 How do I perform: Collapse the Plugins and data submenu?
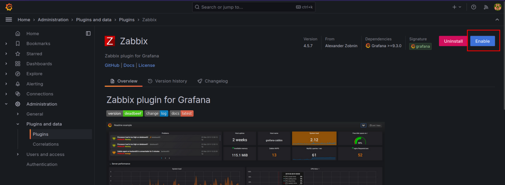point(18,124)
